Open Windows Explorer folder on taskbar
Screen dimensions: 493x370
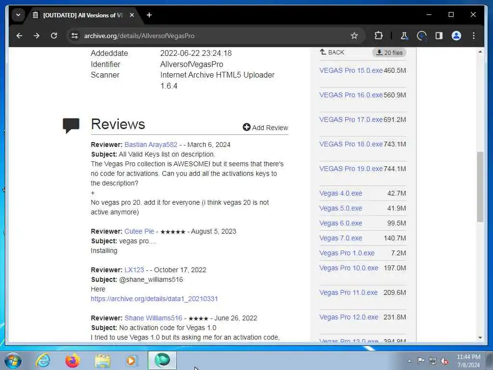coord(103,360)
